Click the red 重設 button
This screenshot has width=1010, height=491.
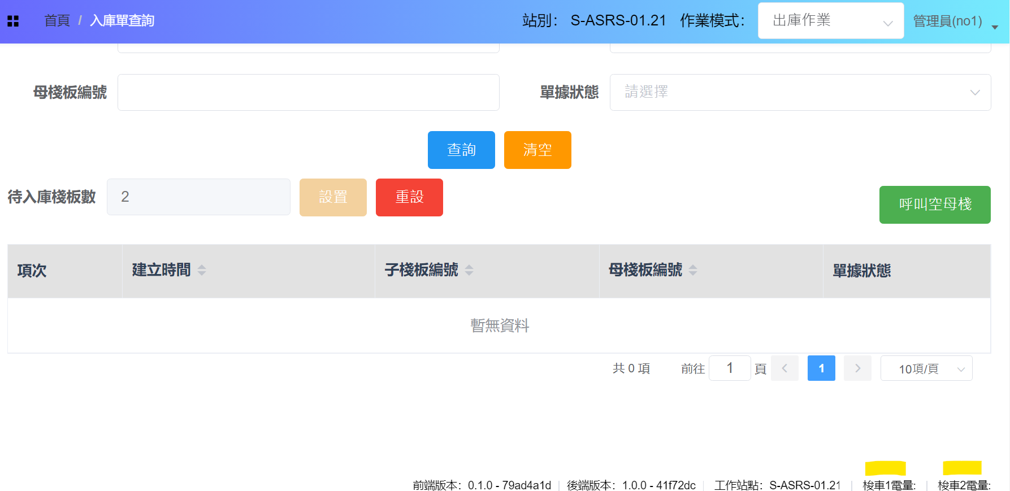click(409, 197)
